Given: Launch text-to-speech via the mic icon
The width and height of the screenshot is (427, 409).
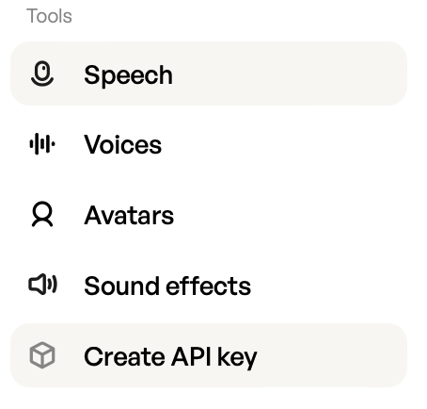Looking at the screenshot, I should (x=42, y=74).
